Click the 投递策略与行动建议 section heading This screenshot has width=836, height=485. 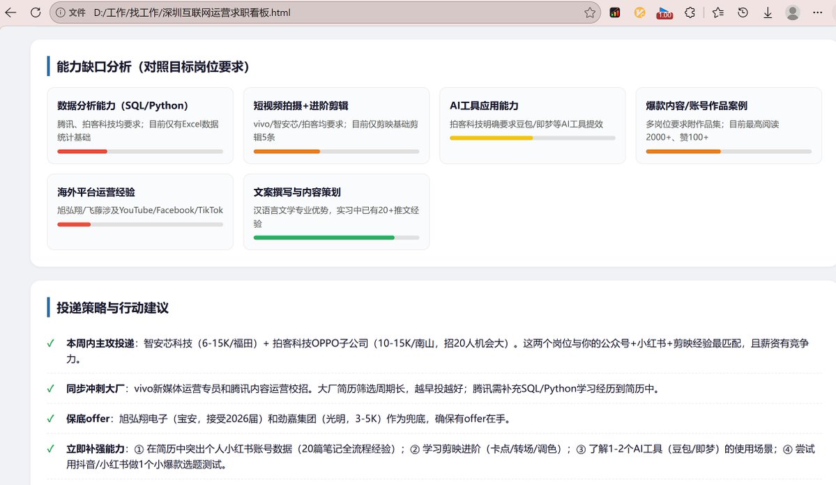coord(112,307)
